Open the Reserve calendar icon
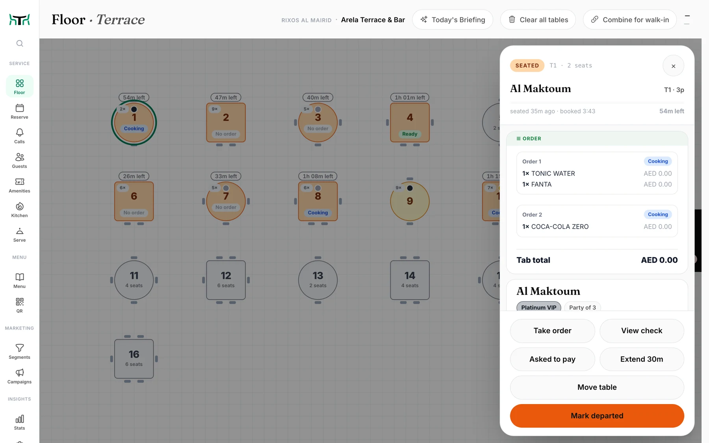Image resolution: width=709 pixels, height=443 pixels. click(19, 108)
